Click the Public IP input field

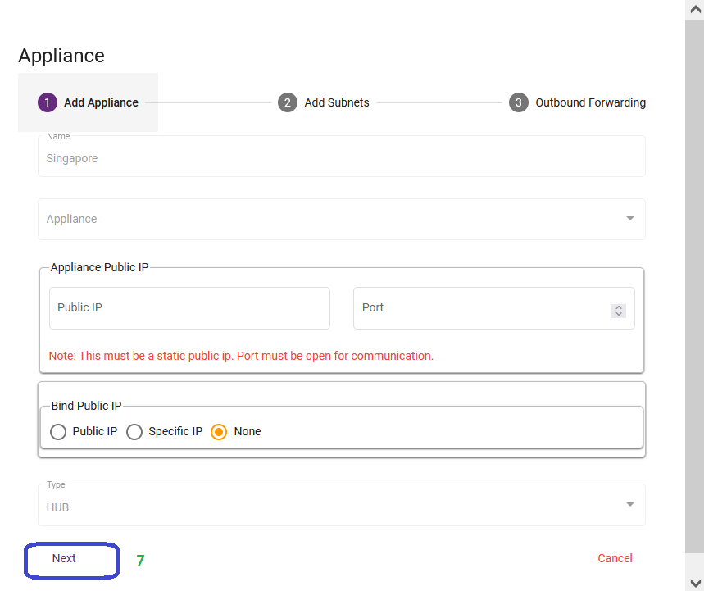(x=189, y=308)
